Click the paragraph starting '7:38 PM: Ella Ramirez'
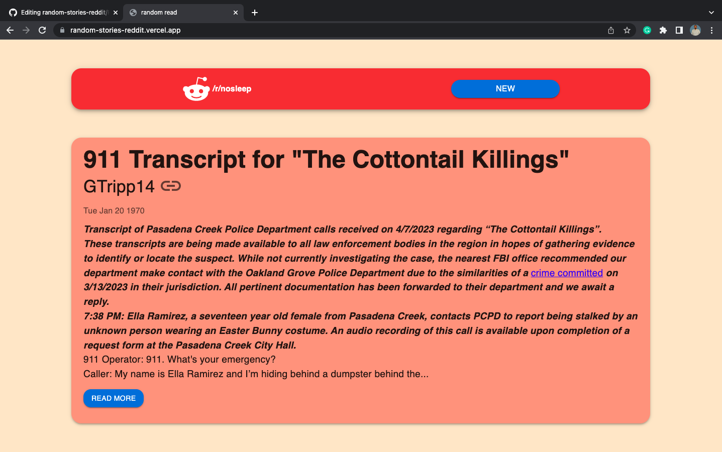The image size is (722, 452). [x=361, y=330]
